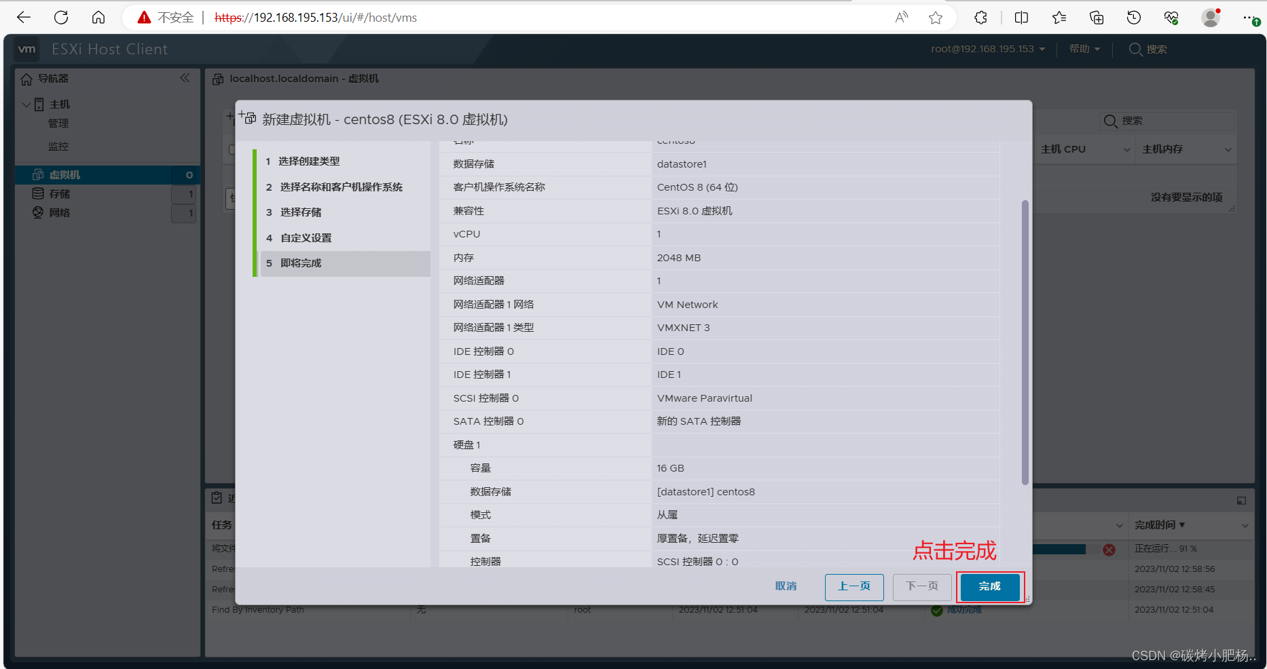Add page to favorites star icon
Viewport: 1267px width, 669px height.
coord(936,18)
